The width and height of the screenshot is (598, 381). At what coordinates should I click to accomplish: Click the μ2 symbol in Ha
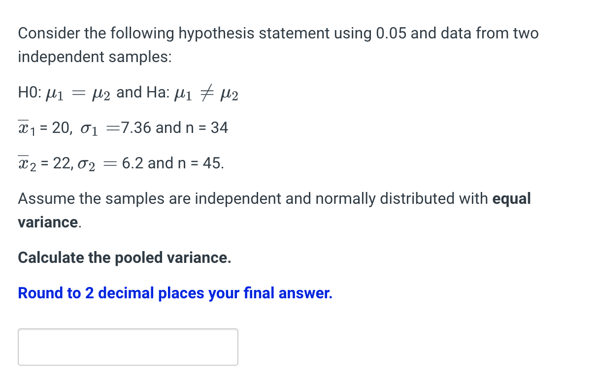(x=230, y=94)
